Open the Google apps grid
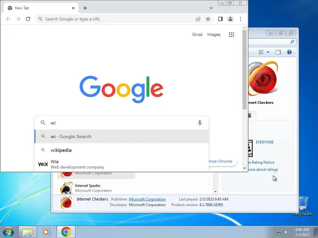Image resolution: width=318 pixels, height=238 pixels. [231, 35]
